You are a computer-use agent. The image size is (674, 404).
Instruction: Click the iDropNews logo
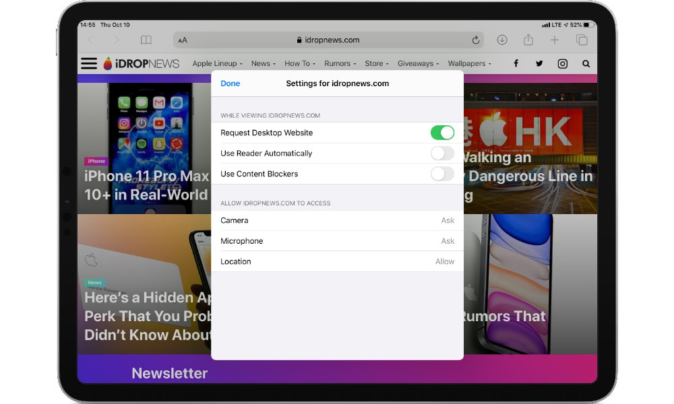pos(141,63)
